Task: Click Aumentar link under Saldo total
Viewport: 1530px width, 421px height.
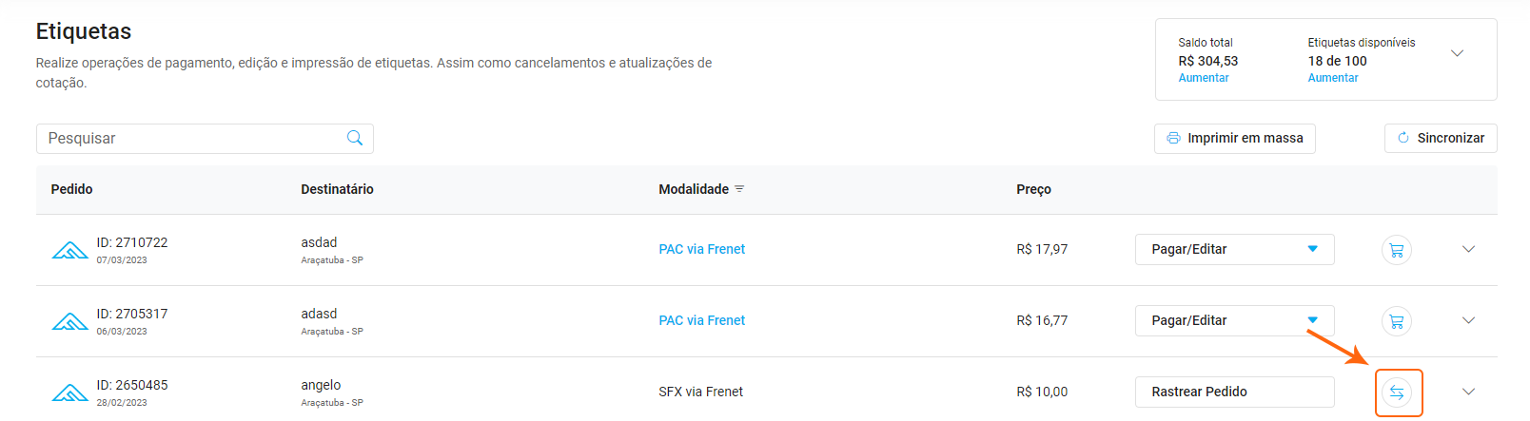Action: tap(1204, 78)
